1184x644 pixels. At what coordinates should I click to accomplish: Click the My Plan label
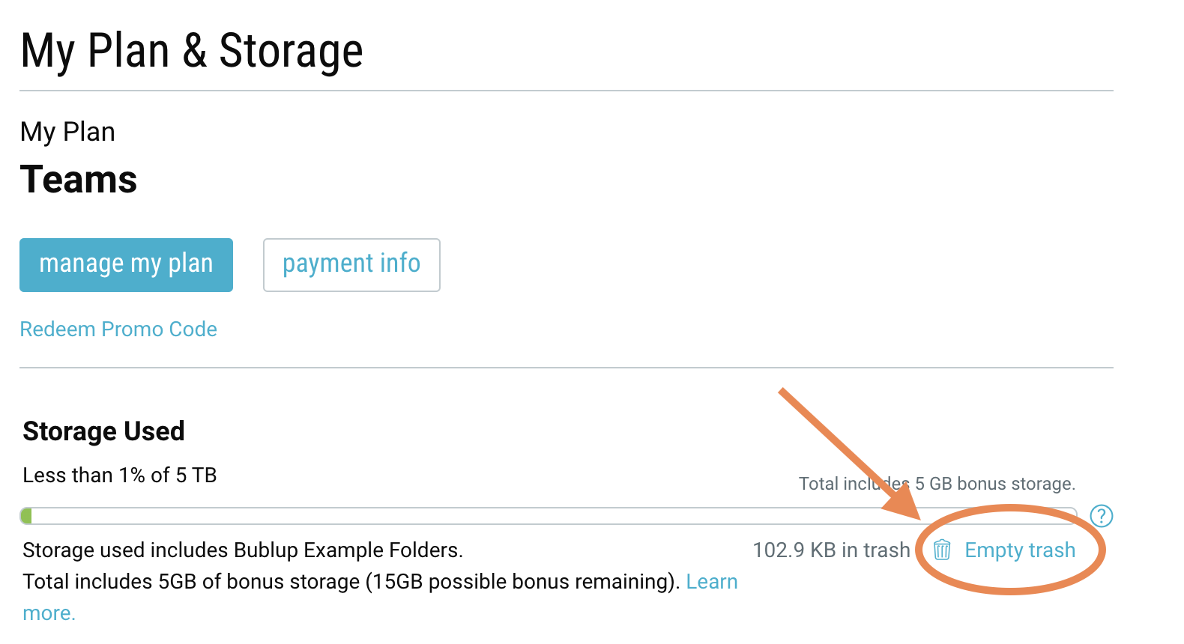(67, 132)
